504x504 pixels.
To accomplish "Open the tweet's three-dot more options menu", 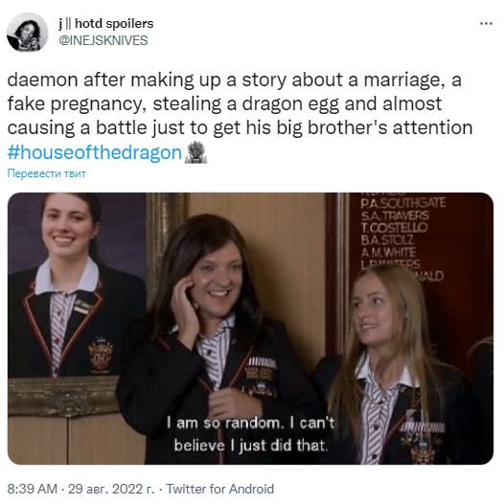I will pyautogui.click(x=486, y=23).
